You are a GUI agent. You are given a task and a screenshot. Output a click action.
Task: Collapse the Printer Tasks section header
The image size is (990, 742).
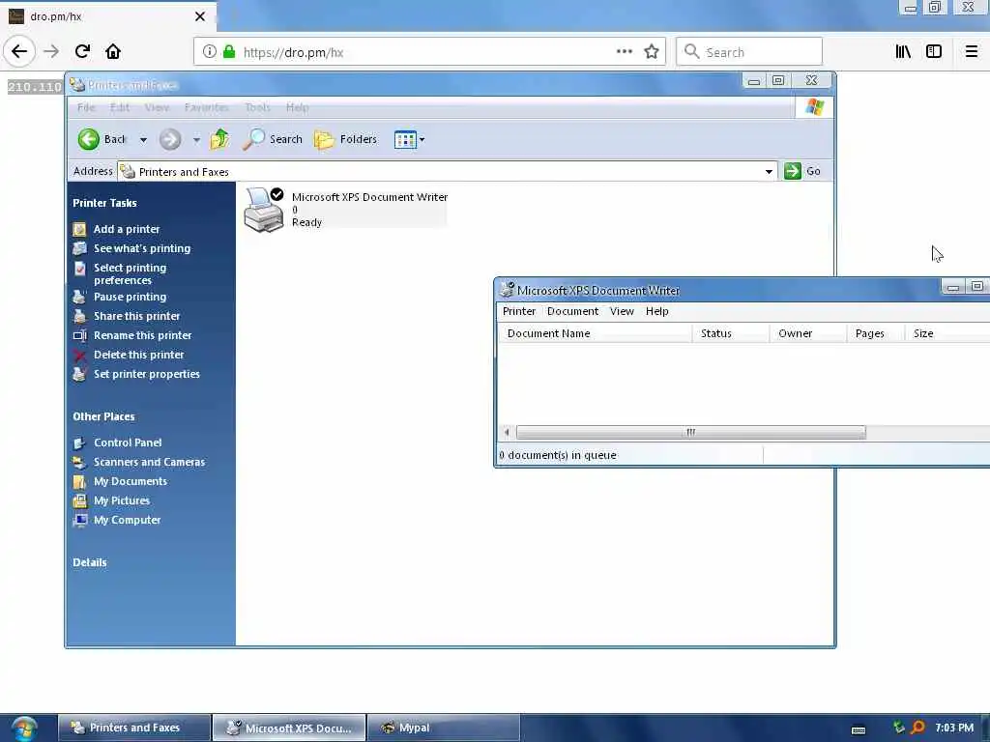pyautogui.click(x=104, y=203)
